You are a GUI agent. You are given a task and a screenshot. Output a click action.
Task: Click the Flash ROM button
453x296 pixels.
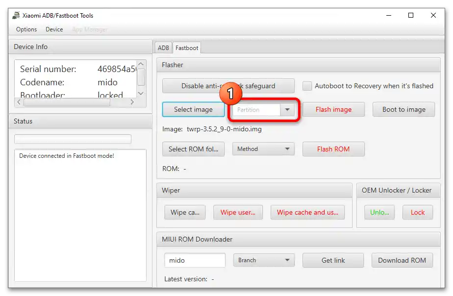coord(333,149)
